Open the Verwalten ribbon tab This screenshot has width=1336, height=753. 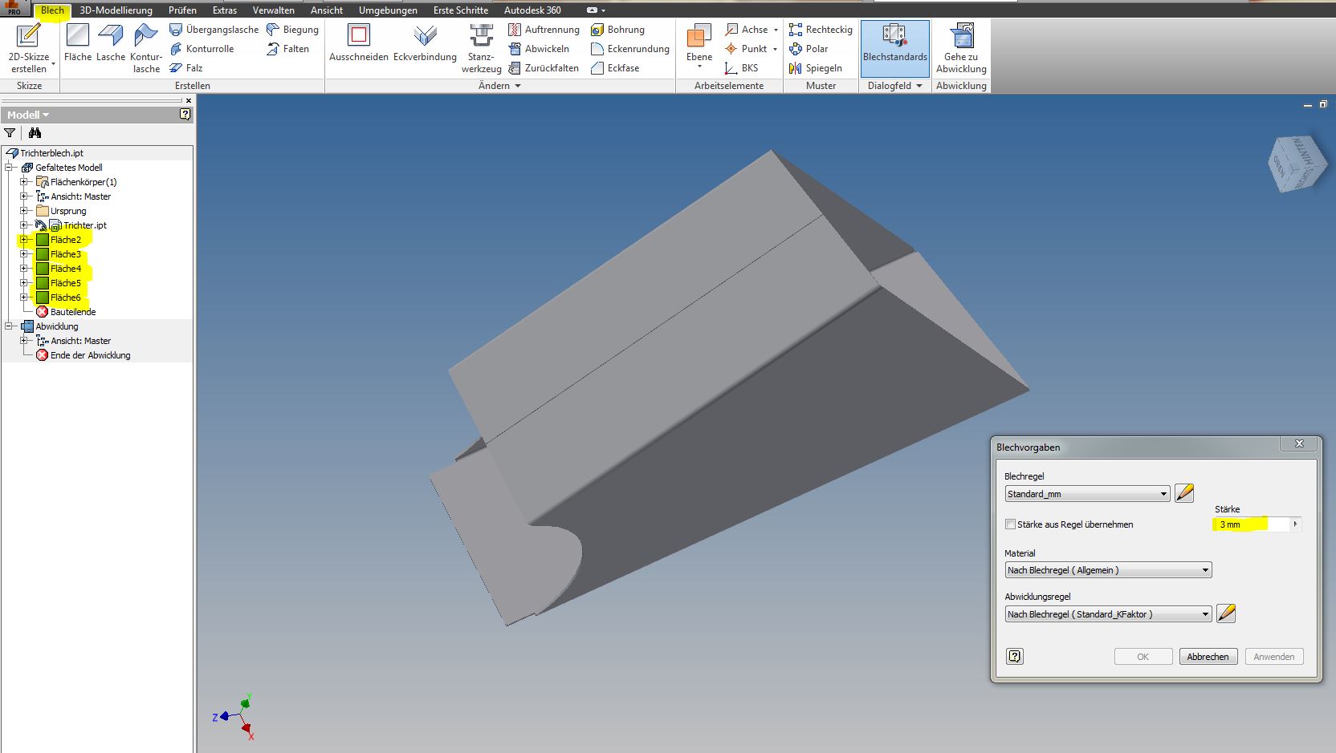274,10
